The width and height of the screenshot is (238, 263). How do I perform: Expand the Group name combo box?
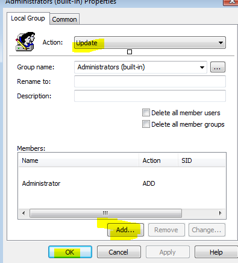click(202, 68)
